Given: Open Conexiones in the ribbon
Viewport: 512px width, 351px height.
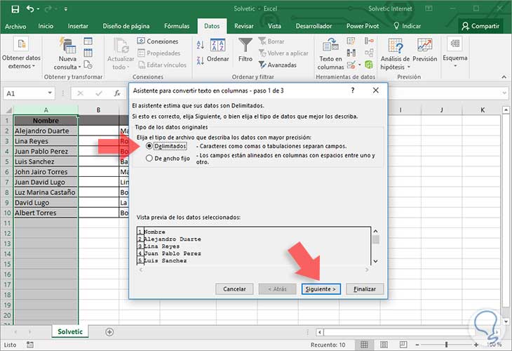Looking at the screenshot, I should pyautogui.click(x=158, y=41).
